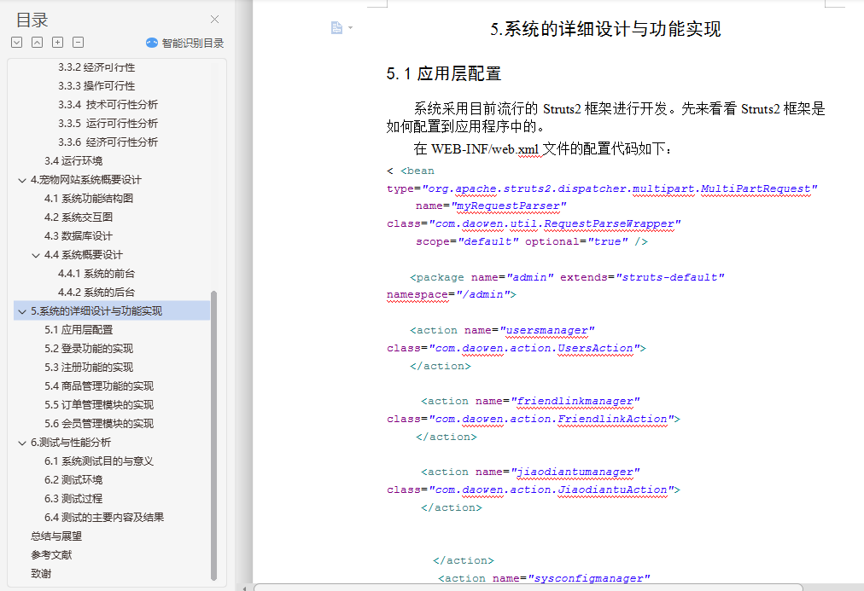Click the expand-downward outline icon under 目录
864x591 pixels.
coord(16,43)
